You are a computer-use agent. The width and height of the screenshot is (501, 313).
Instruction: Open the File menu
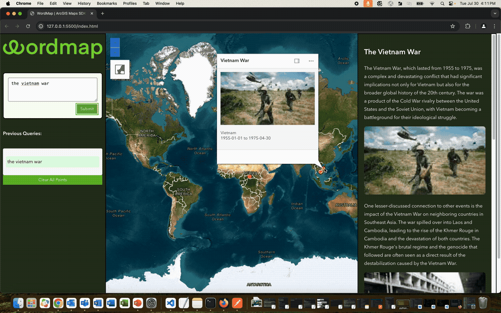(x=40, y=4)
